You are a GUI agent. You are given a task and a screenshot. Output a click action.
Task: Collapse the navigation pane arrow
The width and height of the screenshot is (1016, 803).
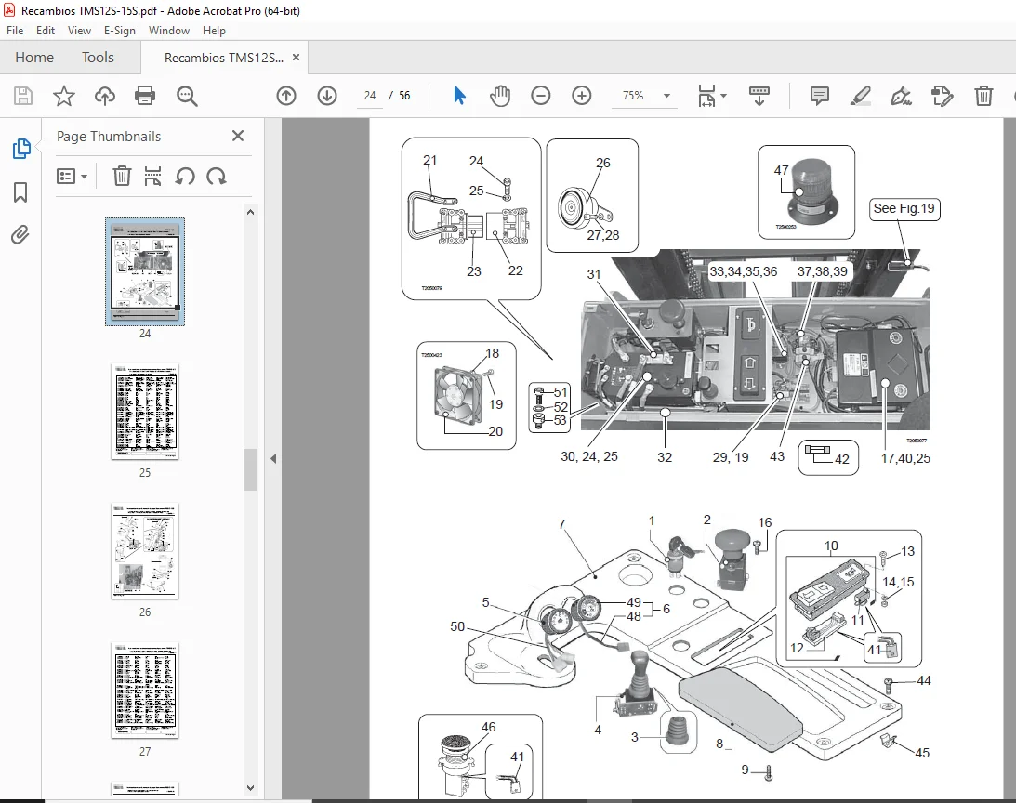pyautogui.click(x=273, y=459)
